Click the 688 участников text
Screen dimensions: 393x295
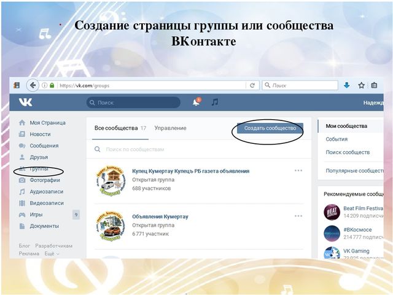pos(152,189)
